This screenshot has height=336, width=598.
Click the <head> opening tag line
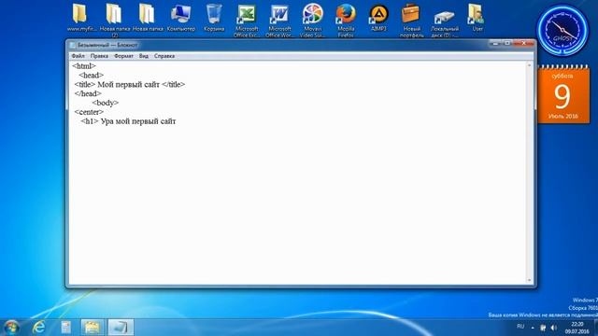tap(92, 75)
